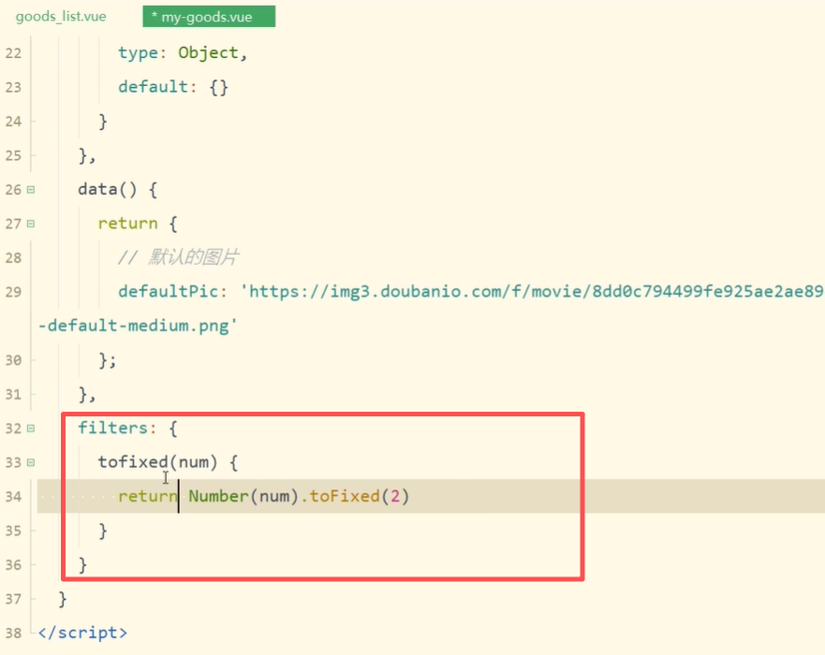825x655 pixels.
Task: Place cursor on 'type: Object,' text
Action: click(x=183, y=53)
